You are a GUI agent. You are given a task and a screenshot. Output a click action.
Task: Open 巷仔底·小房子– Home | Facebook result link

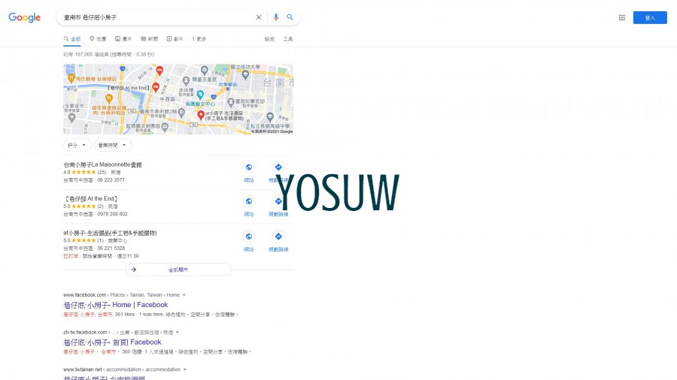pos(116,305)
